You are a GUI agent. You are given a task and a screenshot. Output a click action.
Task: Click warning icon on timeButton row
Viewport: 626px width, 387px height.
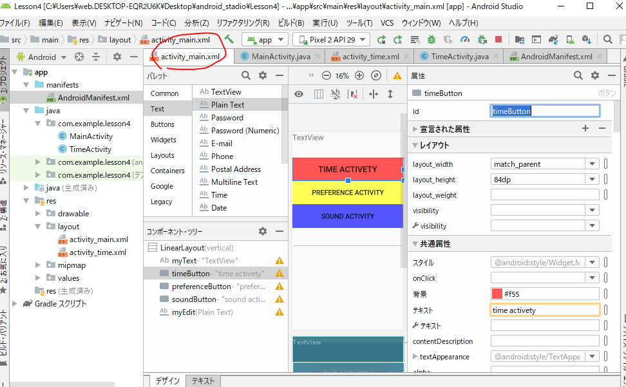tap(280, 274)
